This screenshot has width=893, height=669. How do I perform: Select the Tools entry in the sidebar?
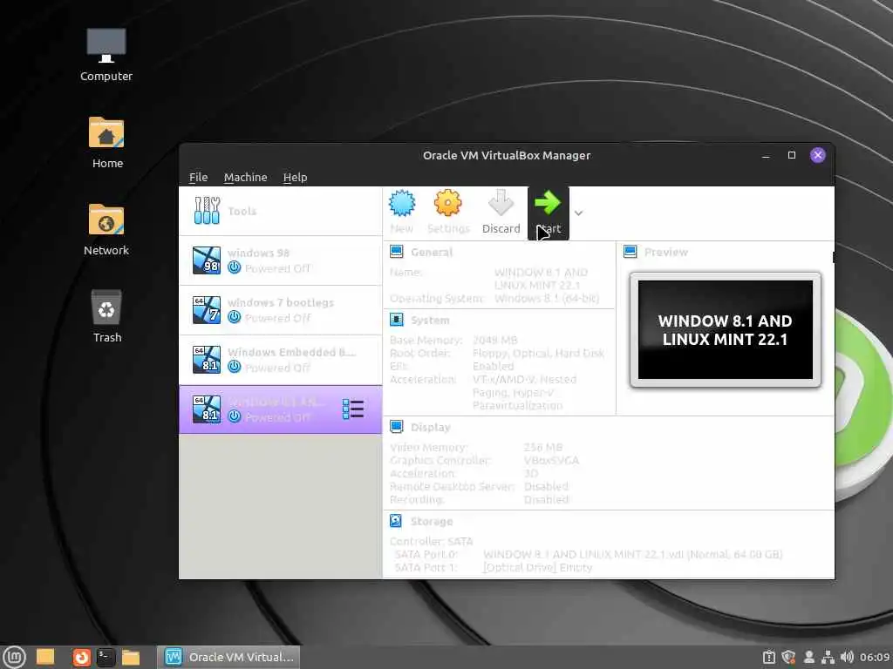point(280,211)
